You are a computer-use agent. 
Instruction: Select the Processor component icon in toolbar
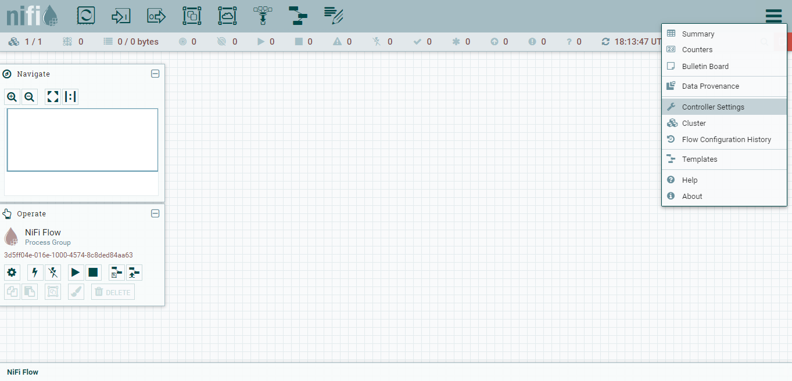pos(85,16)
